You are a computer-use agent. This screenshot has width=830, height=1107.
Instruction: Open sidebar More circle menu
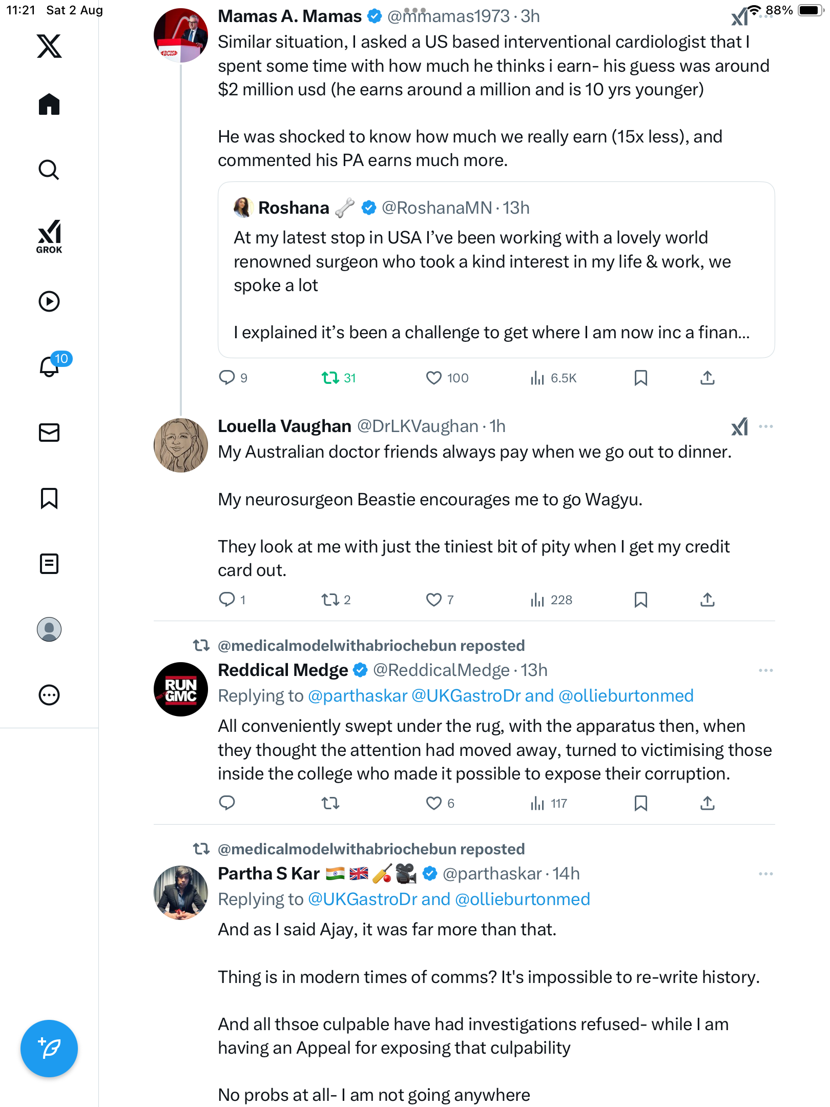pyautogui.click(x=49, y=695)
